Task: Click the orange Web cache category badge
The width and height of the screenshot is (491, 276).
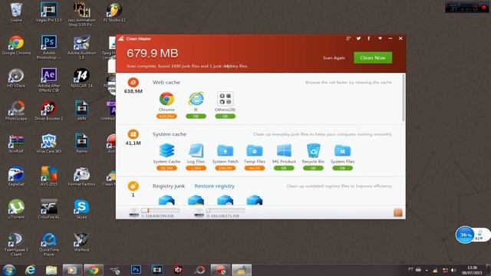Action: pos(133,83)
